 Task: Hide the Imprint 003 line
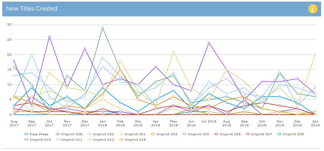click(x=166, y=134)
